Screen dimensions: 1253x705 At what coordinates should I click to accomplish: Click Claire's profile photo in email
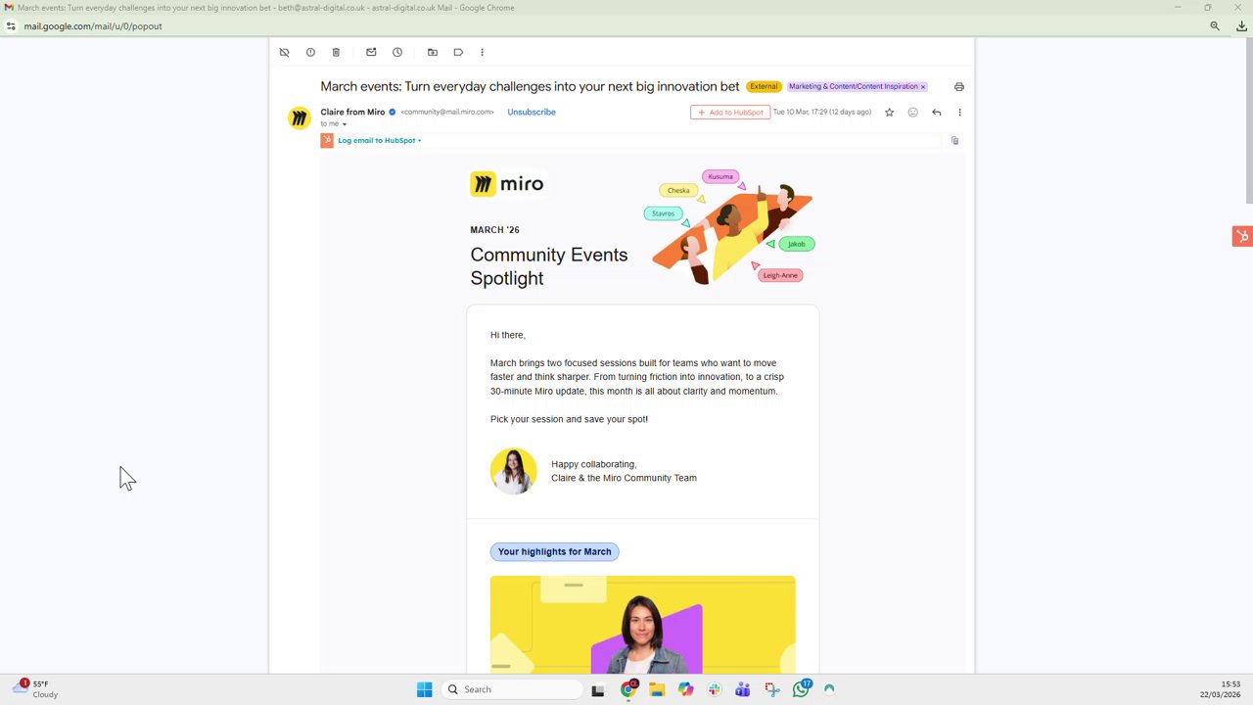[514, 471]
